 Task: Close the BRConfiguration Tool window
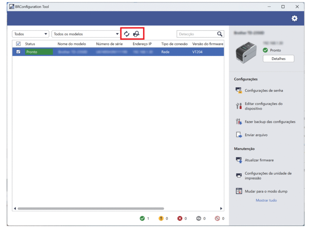297,7
